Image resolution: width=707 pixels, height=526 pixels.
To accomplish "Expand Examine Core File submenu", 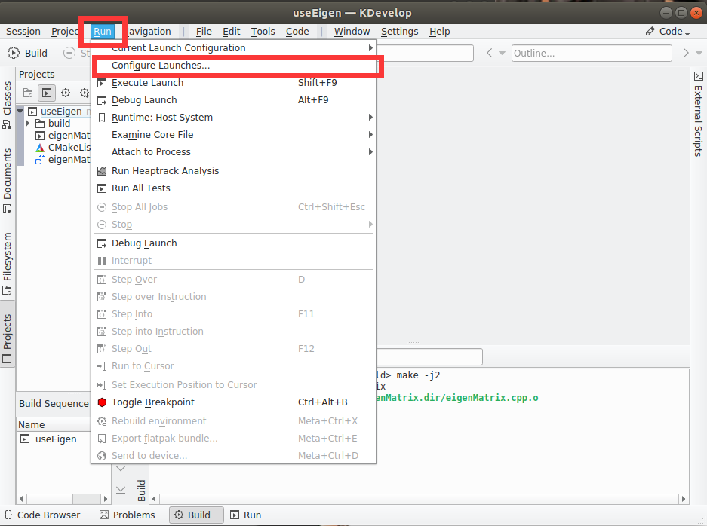I will (234, 135).
